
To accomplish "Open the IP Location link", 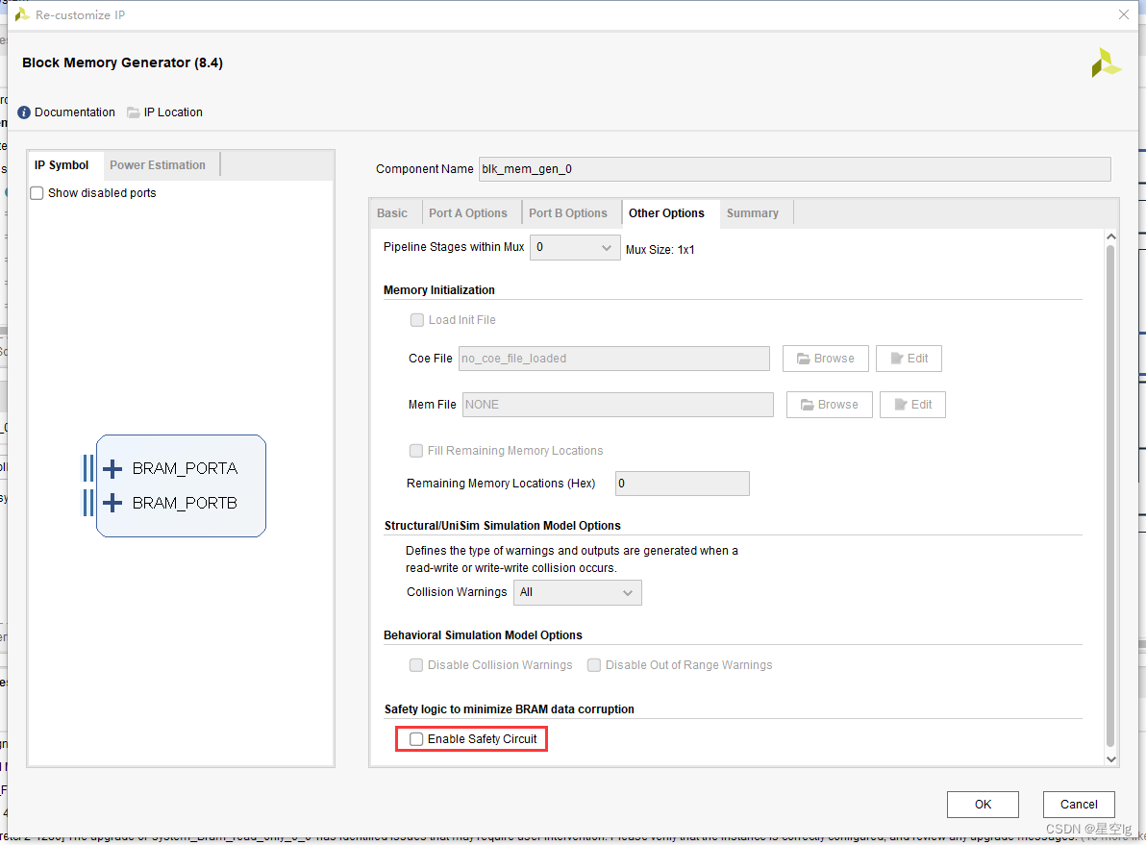I will click(x=173, y=112).
